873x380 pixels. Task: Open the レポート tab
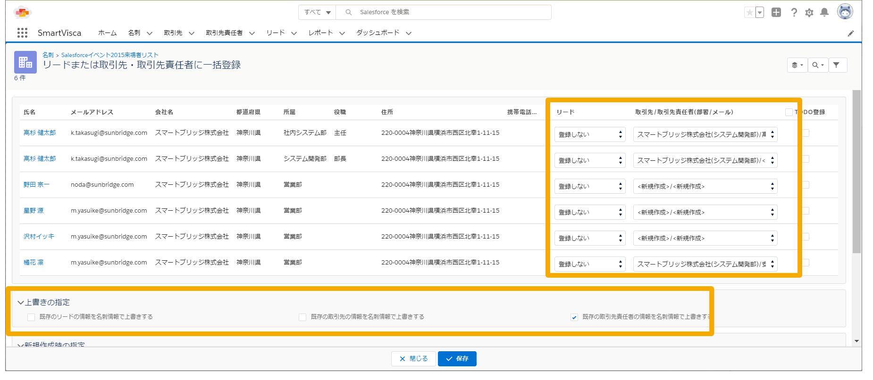321,33
